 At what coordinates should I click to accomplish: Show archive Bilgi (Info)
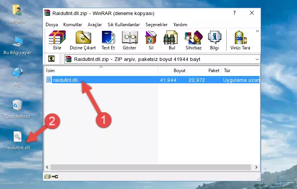pos(214,40)
